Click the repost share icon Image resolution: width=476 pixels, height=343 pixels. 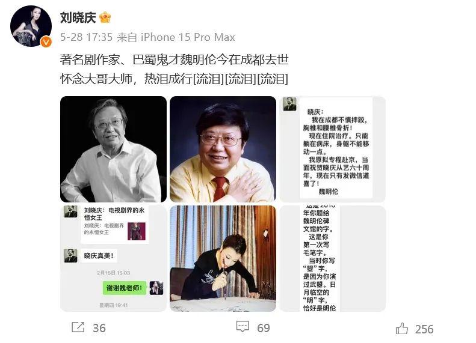[78, 327]
